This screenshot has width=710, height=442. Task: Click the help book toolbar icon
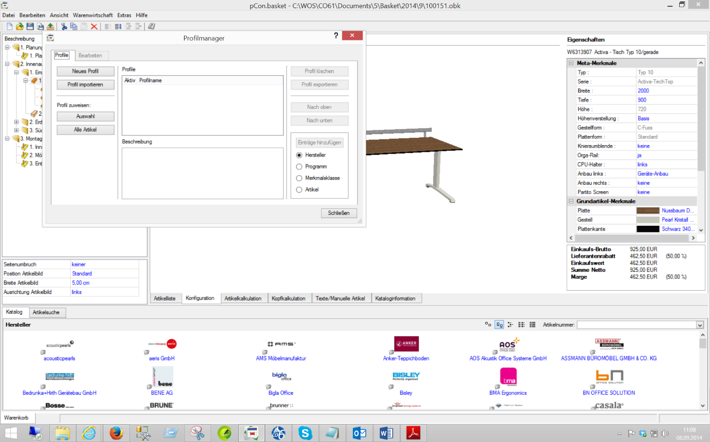tap(151, 26)
